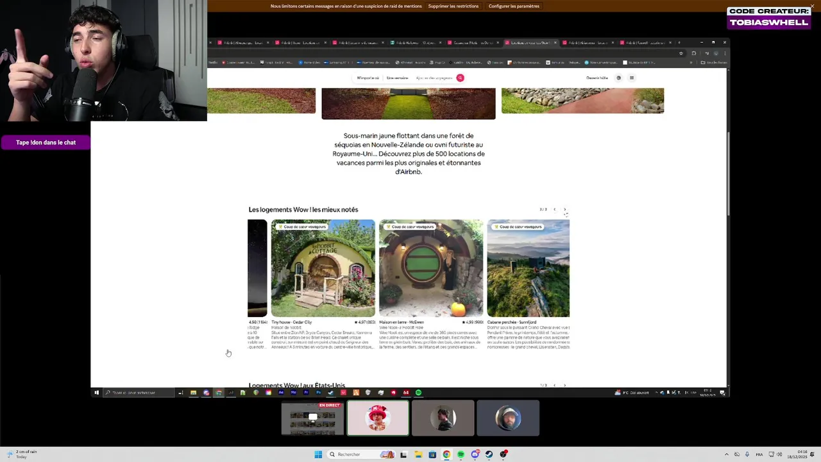Click the Spotify icon in the streamed taskbar
This screenshot has width=821, height=462.
pyautogui.click(x=418, y=393)
